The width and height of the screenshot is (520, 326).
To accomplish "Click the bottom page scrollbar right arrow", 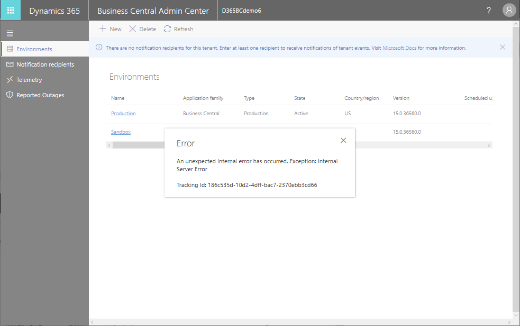I will click(x=509, y=322).
